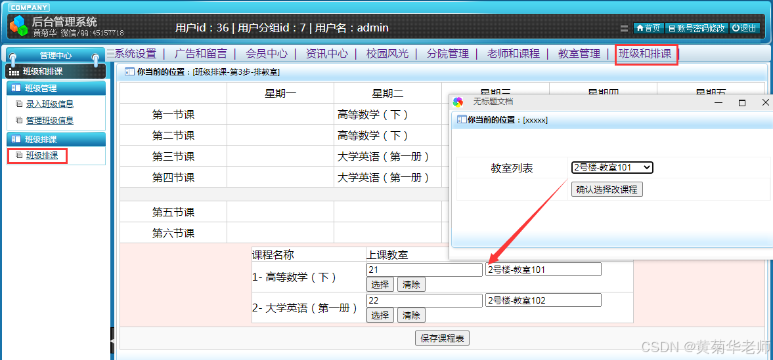The width and height of the screenshot is (773, 360).
Task: Click 星期二 cell for 第三节课
Action: tap(387, 156)
